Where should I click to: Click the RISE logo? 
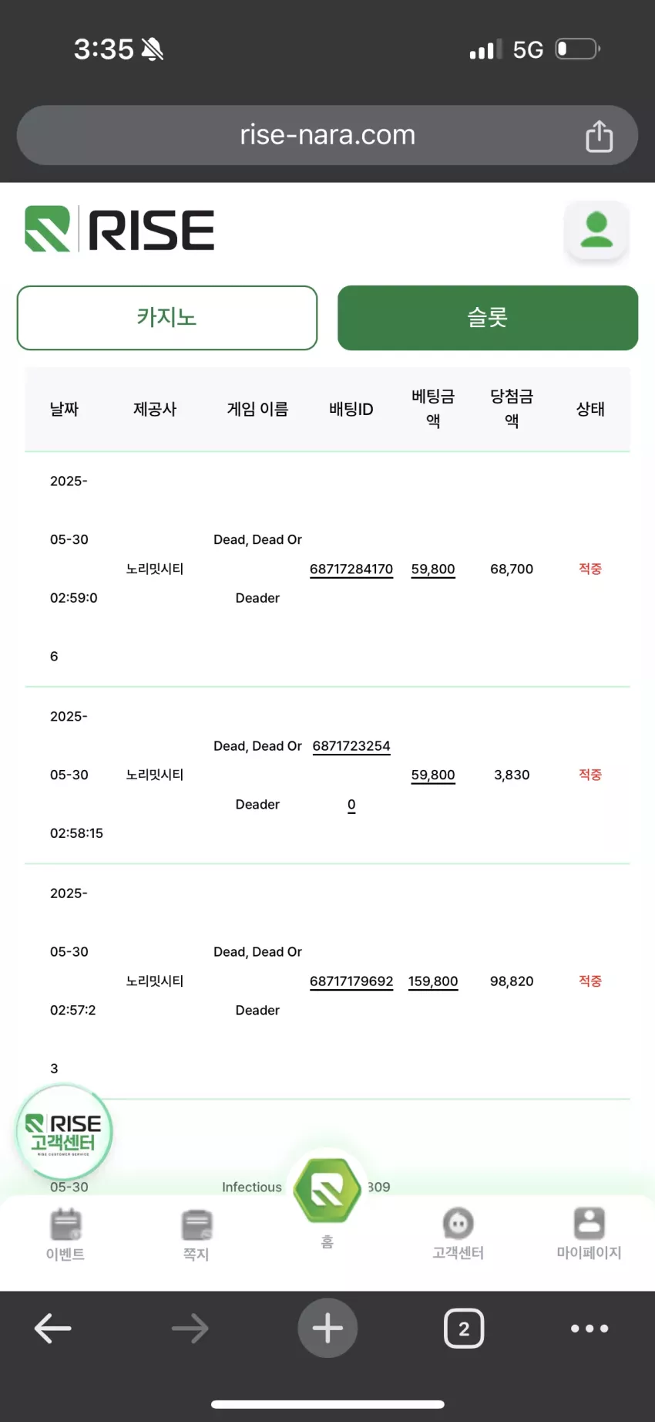119,229
